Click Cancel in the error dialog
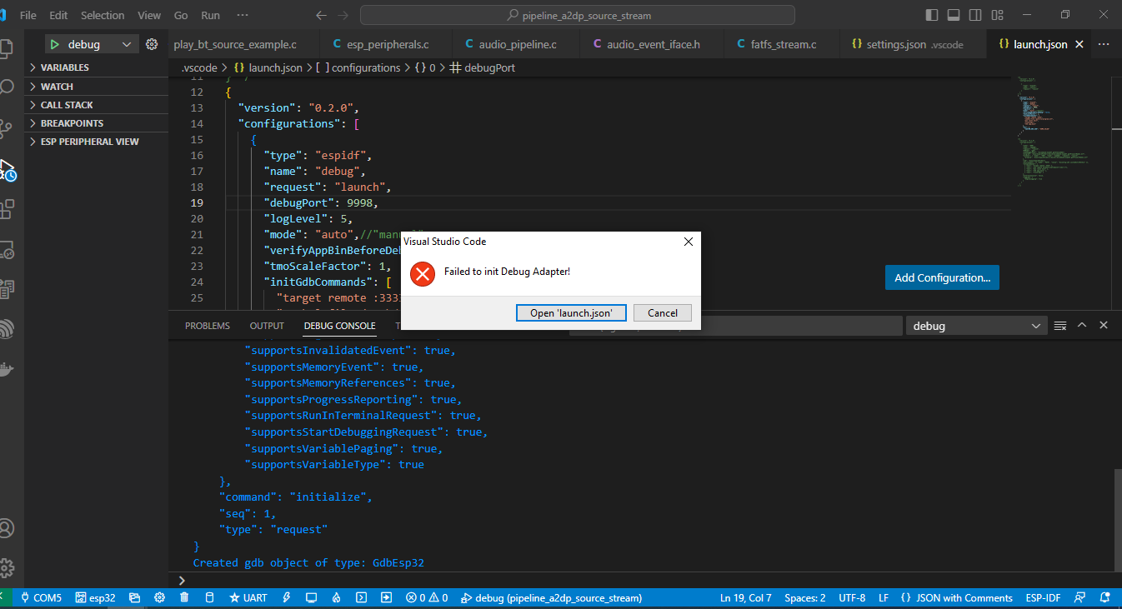Image resolution: width=1122 pixels, height=609 pixels. click(x=663, y=313)
